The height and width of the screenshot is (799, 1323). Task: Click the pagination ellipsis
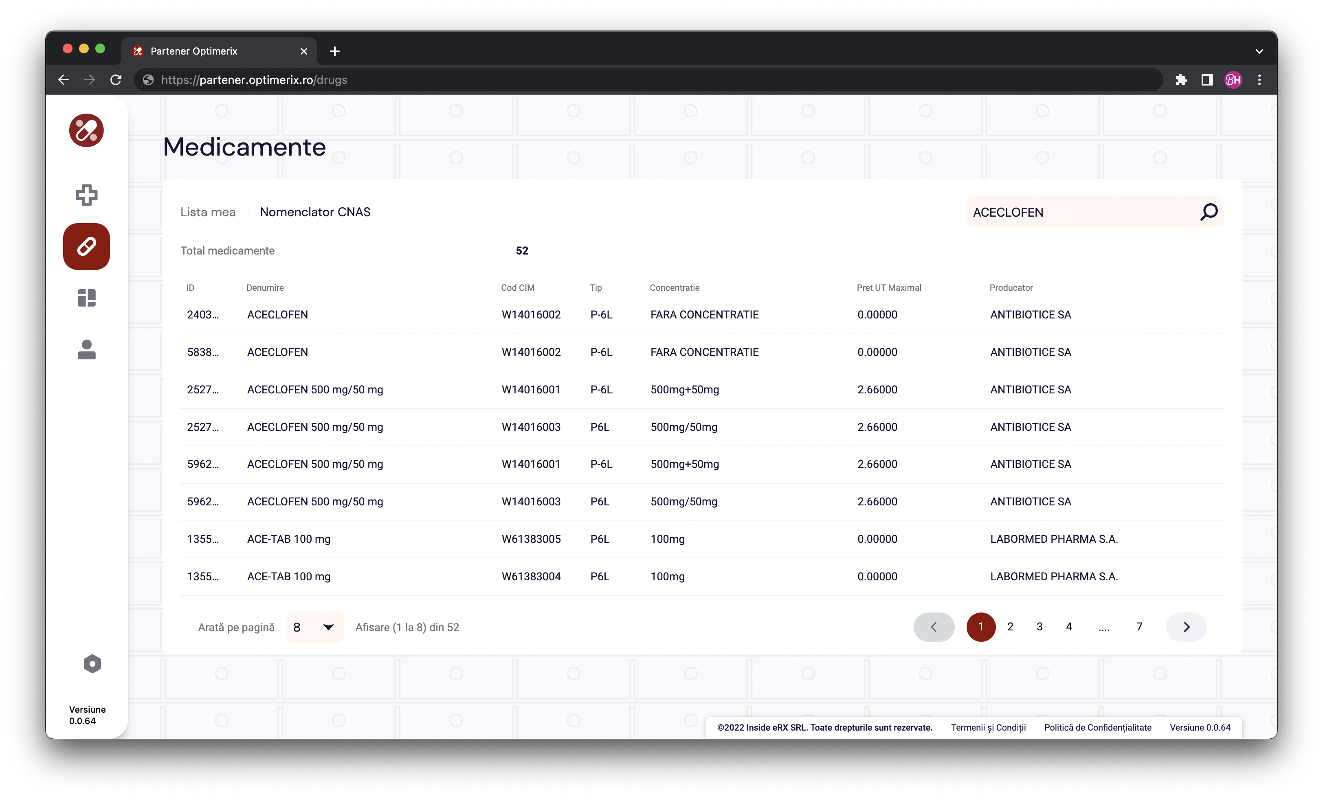tap(1104, 628)
